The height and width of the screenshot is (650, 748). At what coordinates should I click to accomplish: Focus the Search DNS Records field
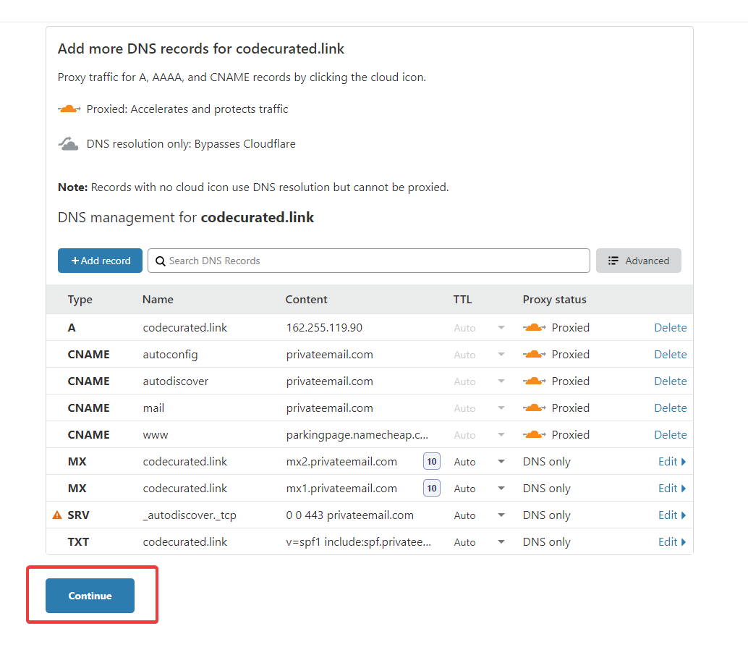coord(369,261)
